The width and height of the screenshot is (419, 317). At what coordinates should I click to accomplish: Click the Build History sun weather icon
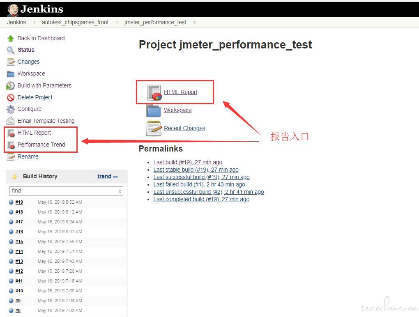click(x=14, y=177)
